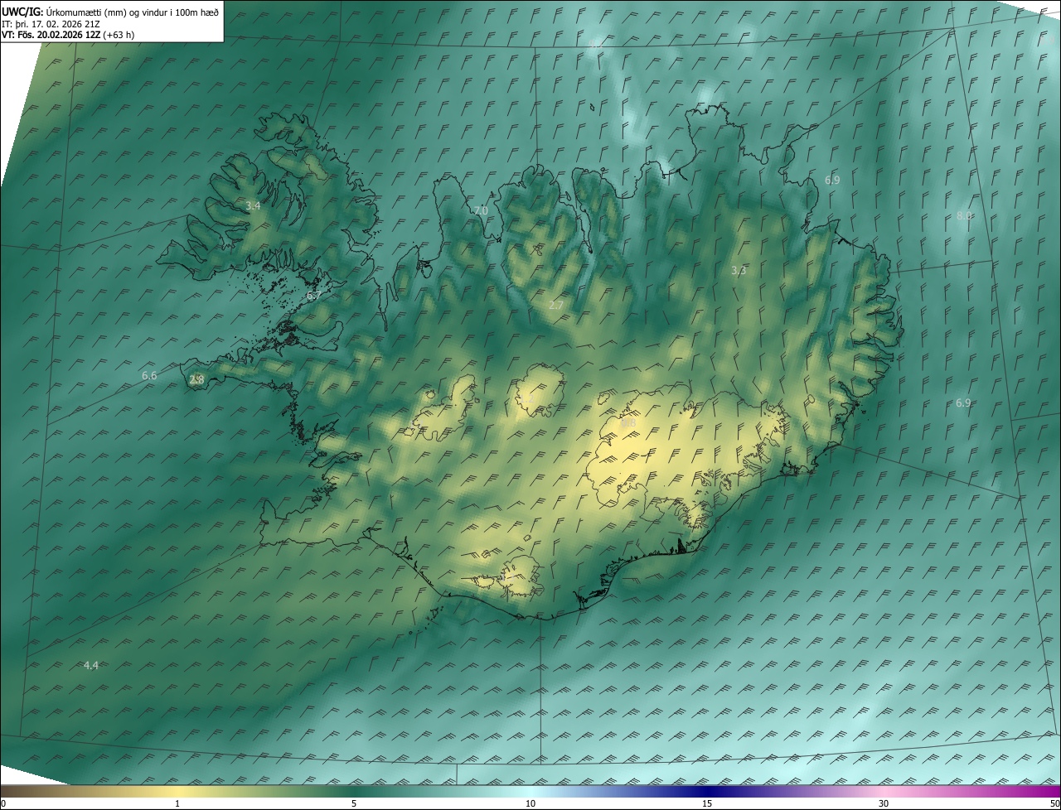This screenshot has height=810, width=1061.
Task: Click the 7.0 value label on the map
Action: pos(481,211)
